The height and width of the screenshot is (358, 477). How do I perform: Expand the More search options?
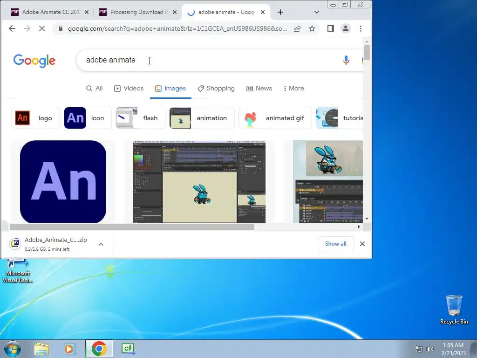coord(293,88)
